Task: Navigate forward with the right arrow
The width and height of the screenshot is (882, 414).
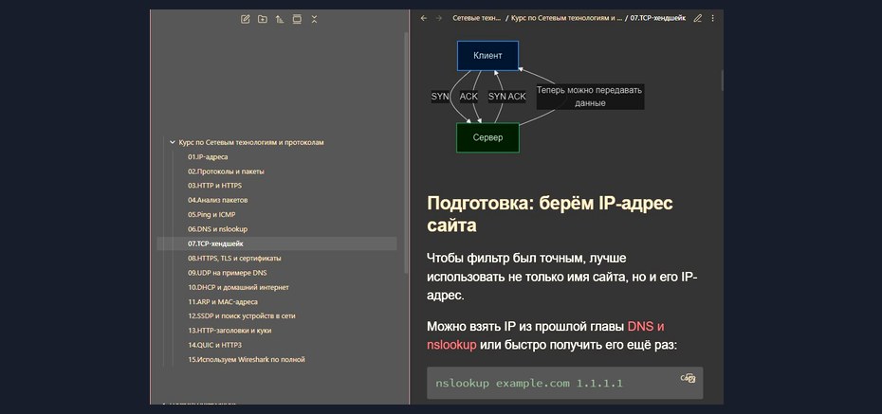Action: click(439, 18)
